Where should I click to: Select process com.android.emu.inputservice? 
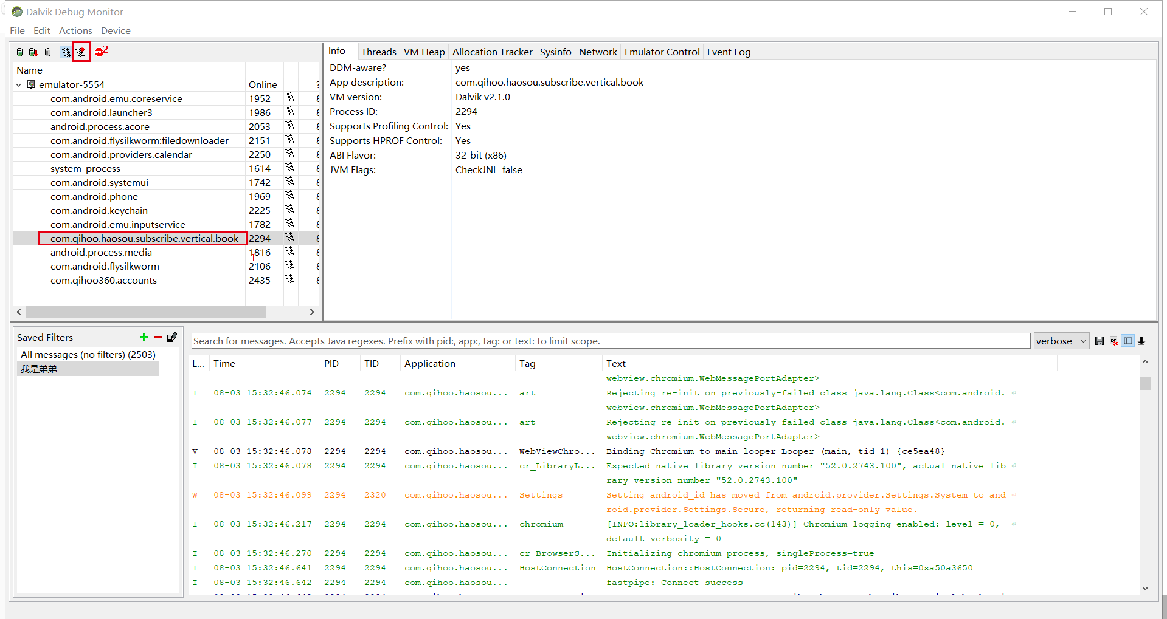118,224
